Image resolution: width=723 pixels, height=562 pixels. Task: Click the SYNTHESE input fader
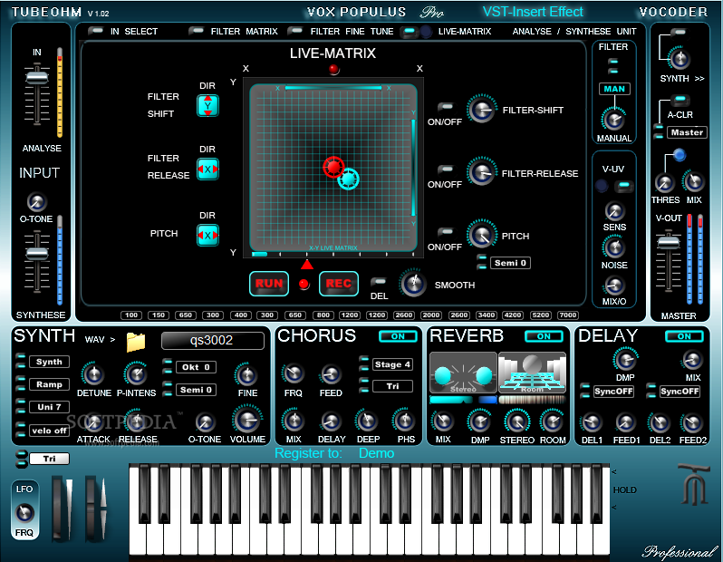click(x=37, y=254)
